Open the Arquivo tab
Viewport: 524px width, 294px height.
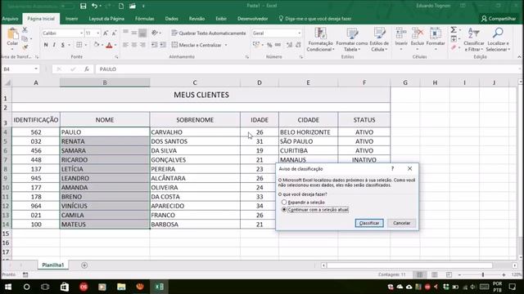click(10, 19)
